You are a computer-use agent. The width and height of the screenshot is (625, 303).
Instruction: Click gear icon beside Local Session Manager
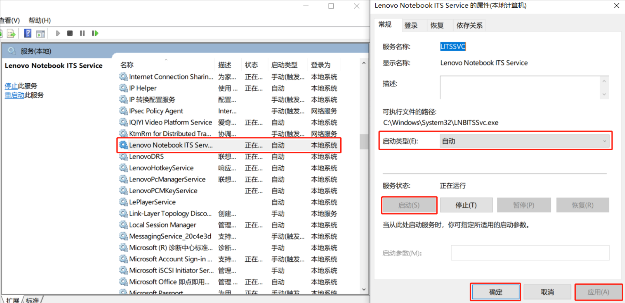click(123, 225)
